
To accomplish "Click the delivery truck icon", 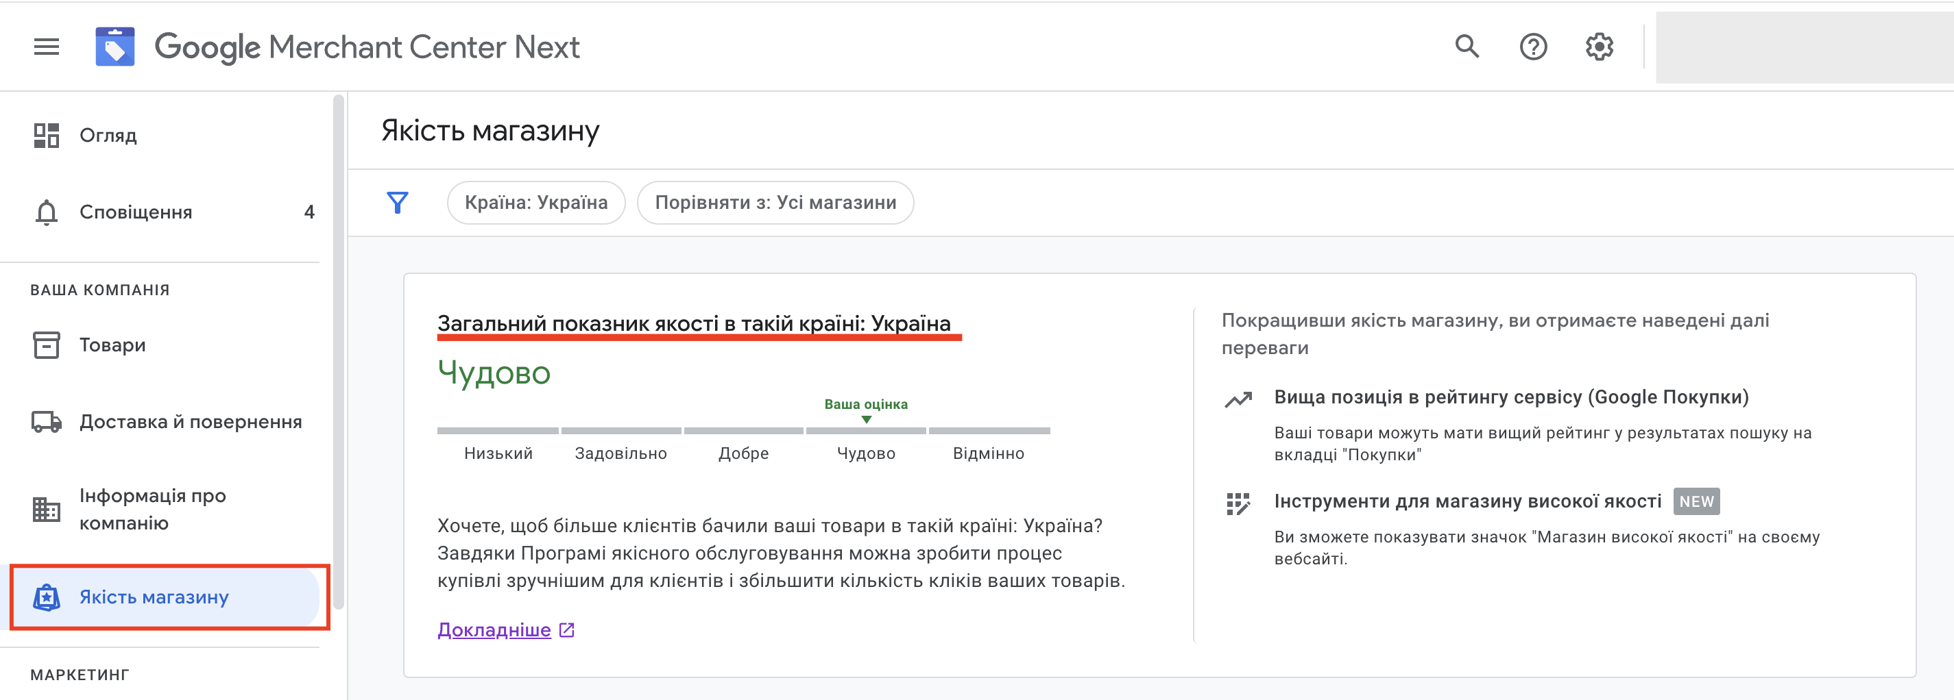I will tap(46, 422).
